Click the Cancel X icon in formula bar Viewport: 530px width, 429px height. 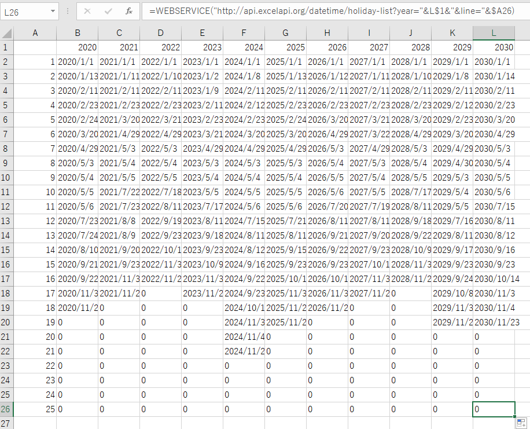coord(87,11)
